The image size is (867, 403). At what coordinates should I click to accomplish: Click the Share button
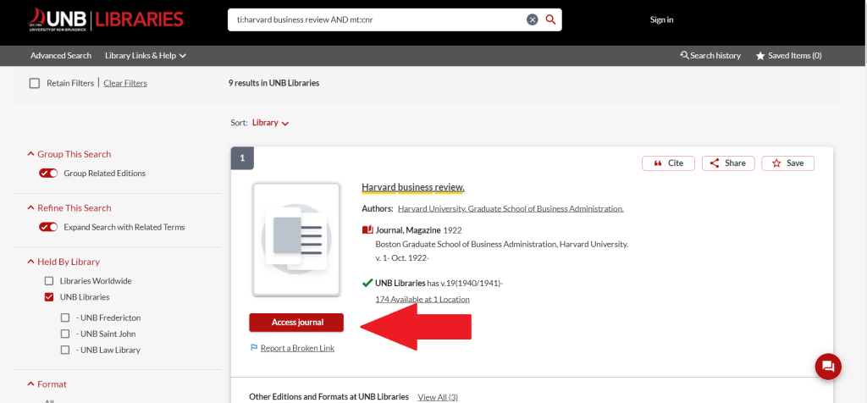tap(727, 163)
